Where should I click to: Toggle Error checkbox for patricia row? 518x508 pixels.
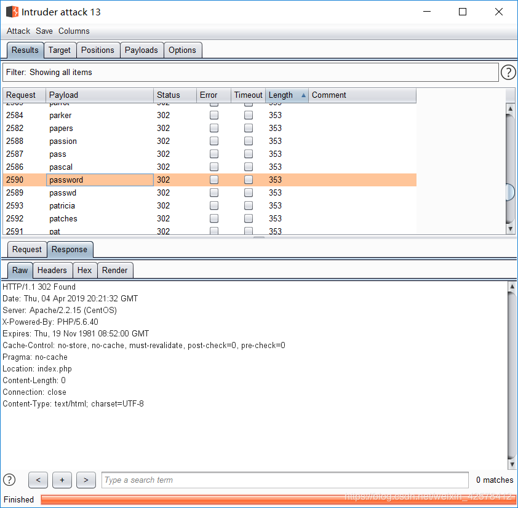(x=214, y=205)
